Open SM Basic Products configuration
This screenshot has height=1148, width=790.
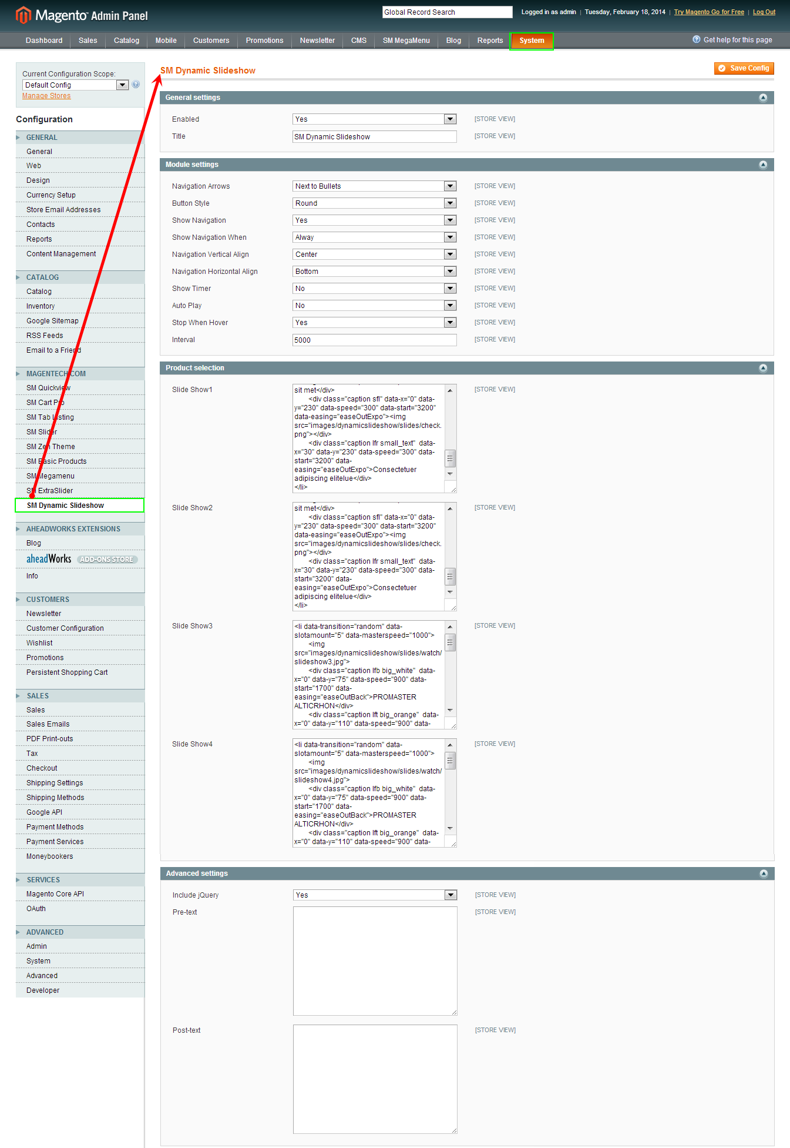[x=56, y=461]
